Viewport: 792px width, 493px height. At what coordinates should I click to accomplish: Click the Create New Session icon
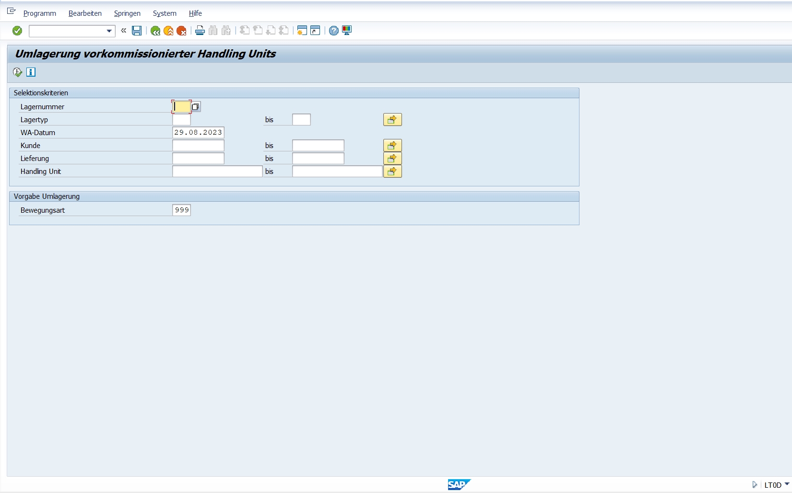click(302, 31)
